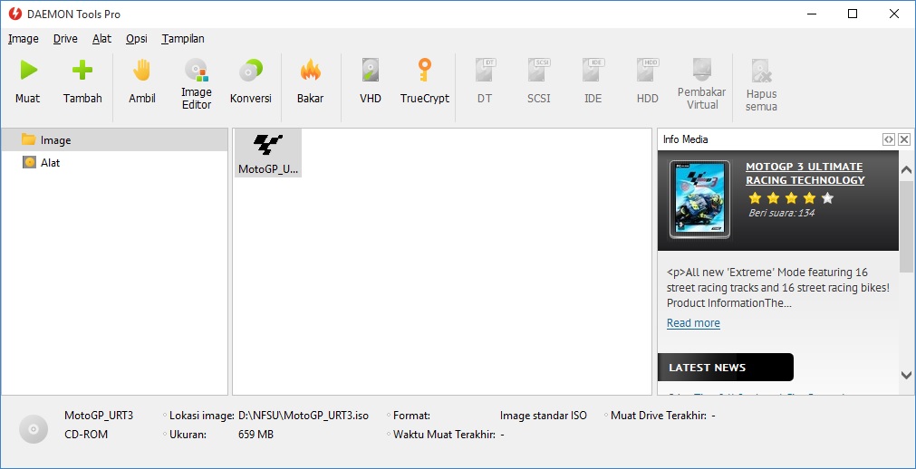The image size is (916, 469).
Task: Click the Pembakar Virtual icon
Action: click(701, 69)
